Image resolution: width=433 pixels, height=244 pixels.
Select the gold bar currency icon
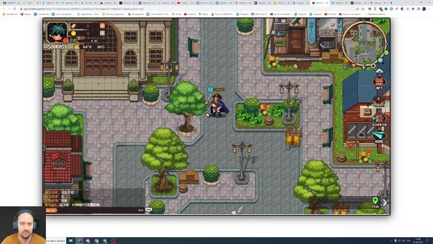(x=74, y=26)
